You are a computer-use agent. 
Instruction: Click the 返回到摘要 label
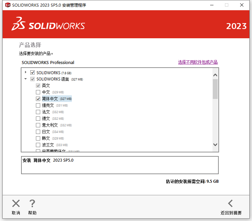pos(231,213)
